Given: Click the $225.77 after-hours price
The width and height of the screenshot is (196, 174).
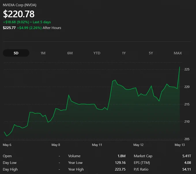Looking at the screenshot, I should pyautogui.click(x=9, y=28).
